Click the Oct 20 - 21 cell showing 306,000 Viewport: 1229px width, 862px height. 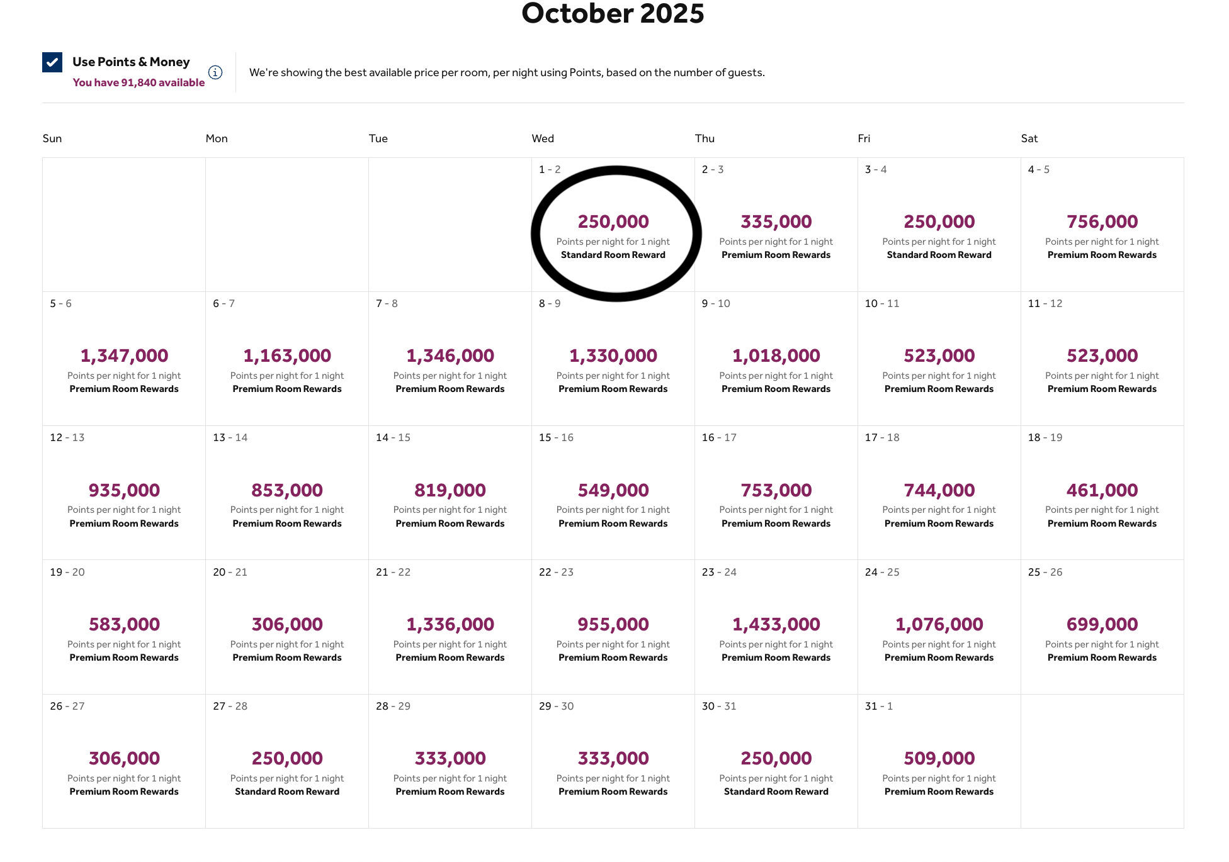click(287, 627)
